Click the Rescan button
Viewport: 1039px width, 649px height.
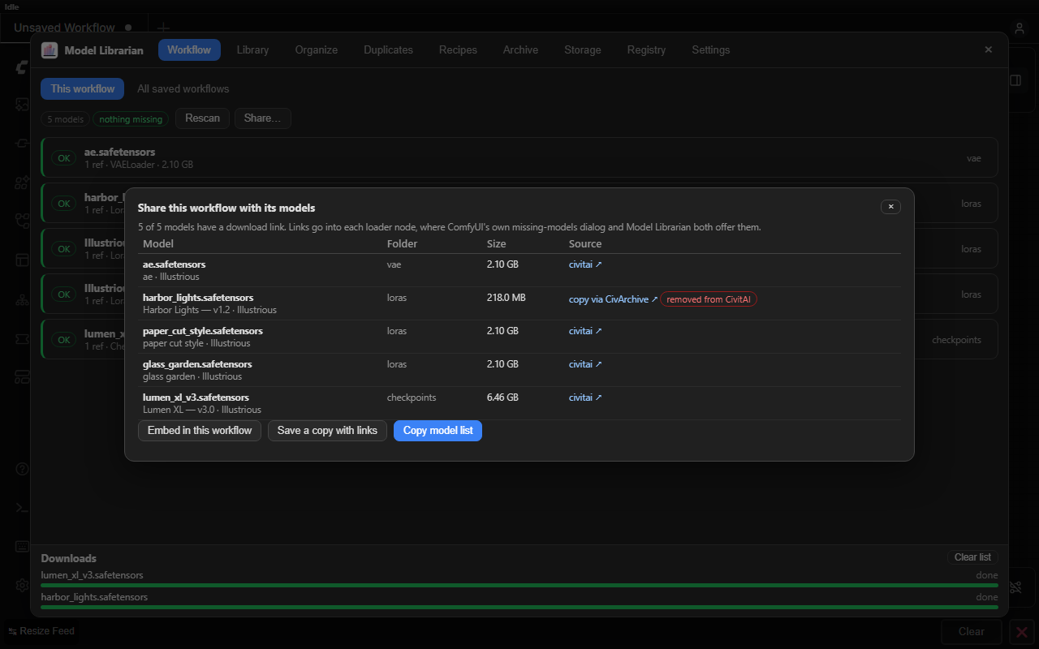click(202, 118)
